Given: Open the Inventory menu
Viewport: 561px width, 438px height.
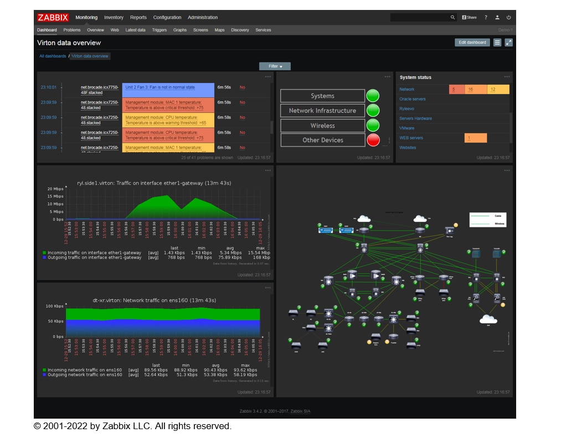Looking at the screenshot, I should coord(114,17).
